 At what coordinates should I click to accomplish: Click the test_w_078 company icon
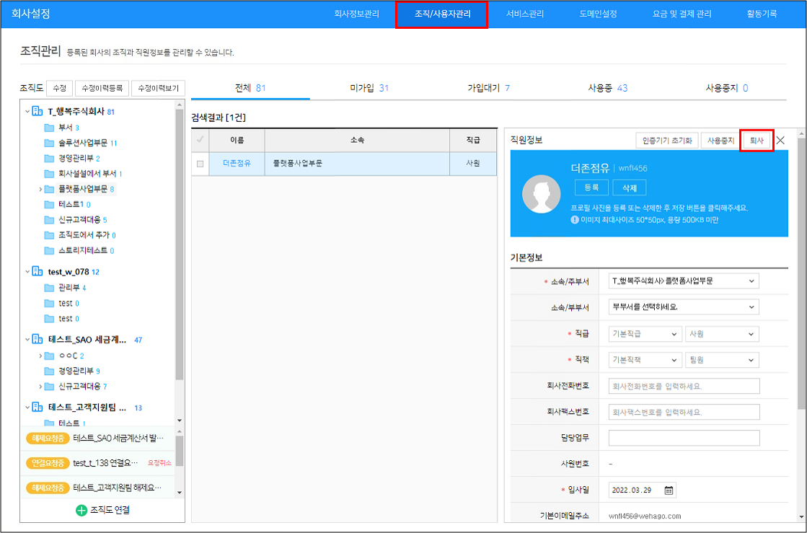[x=38, y=272]
